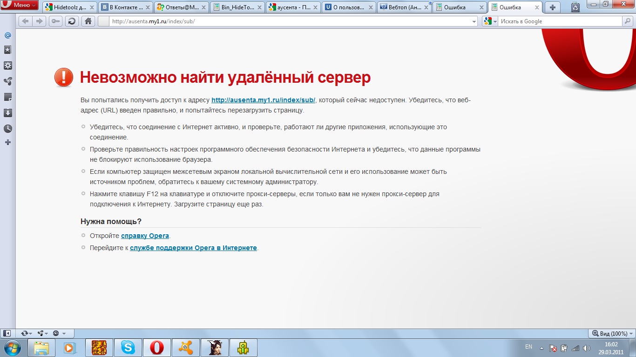Open the Вид (100%) zoom dropdown
The width and height of the screenshot is (636, 357).
point(612,333)
